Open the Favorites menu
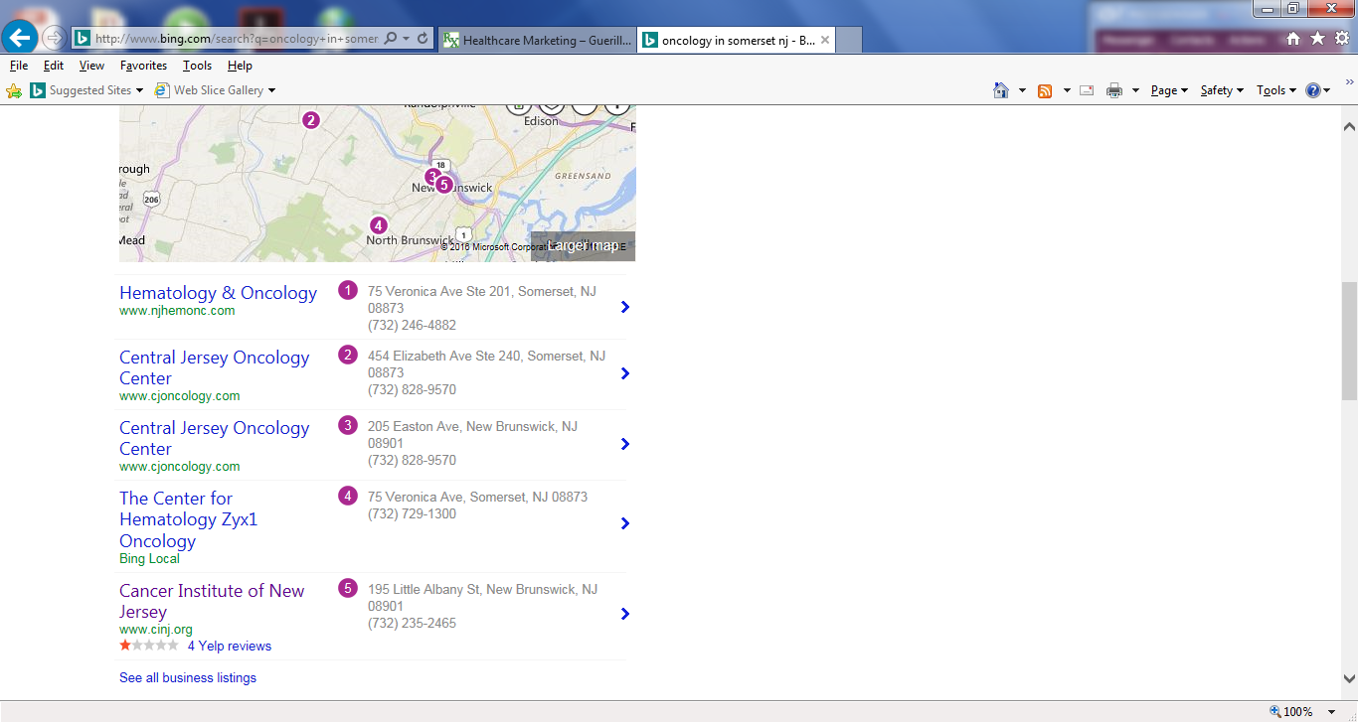 coord(143,66)
